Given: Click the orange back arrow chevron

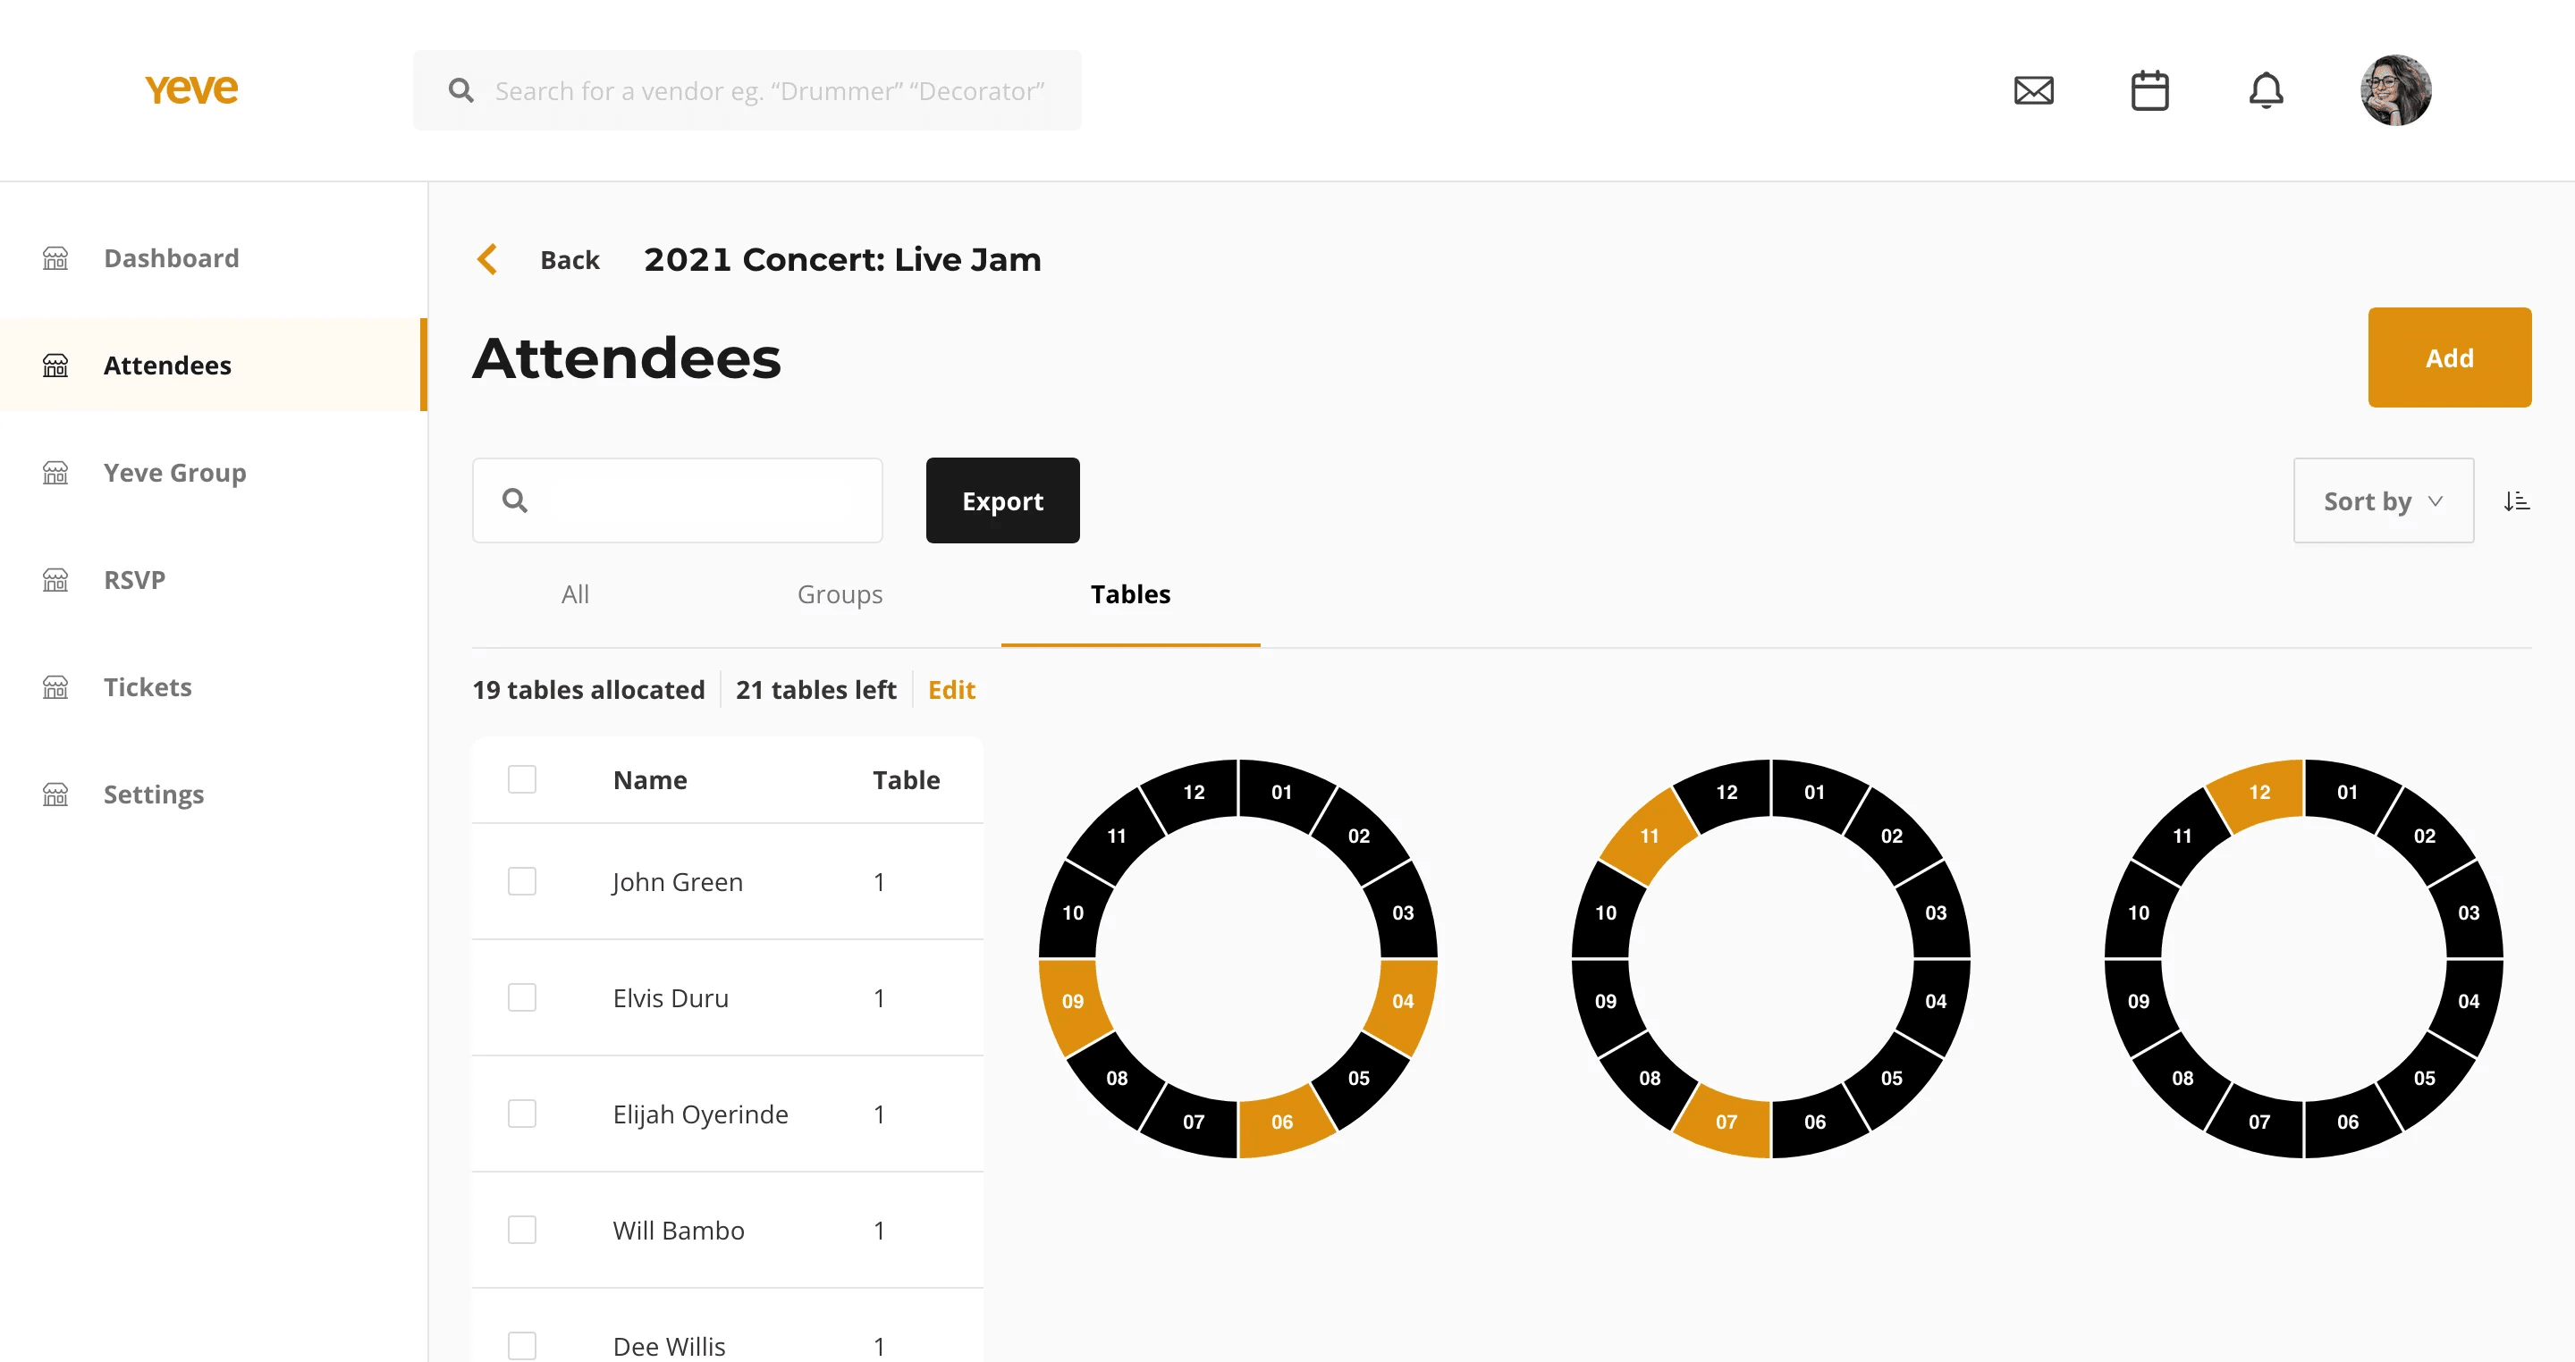Looking at the screenshot, I should [488, 260].
